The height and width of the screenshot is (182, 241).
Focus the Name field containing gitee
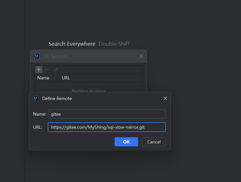[x=106, y=114]
